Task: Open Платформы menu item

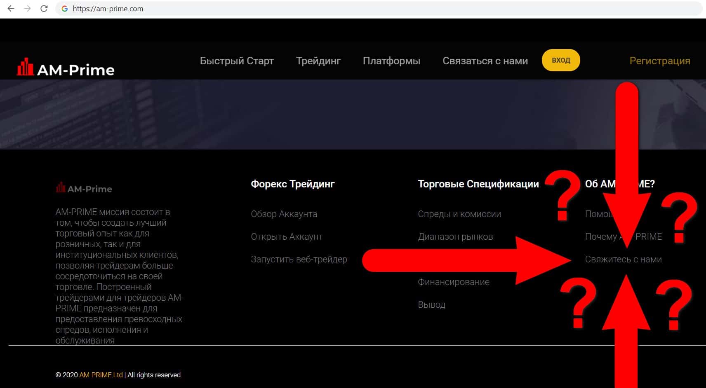Action: [391, 61]
